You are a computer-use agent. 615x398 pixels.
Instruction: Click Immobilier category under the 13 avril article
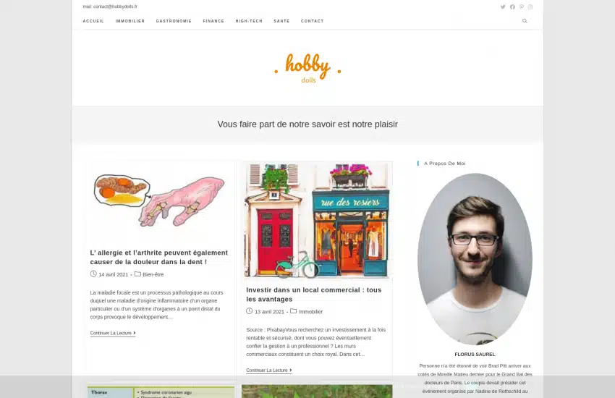tap(310, 312)
